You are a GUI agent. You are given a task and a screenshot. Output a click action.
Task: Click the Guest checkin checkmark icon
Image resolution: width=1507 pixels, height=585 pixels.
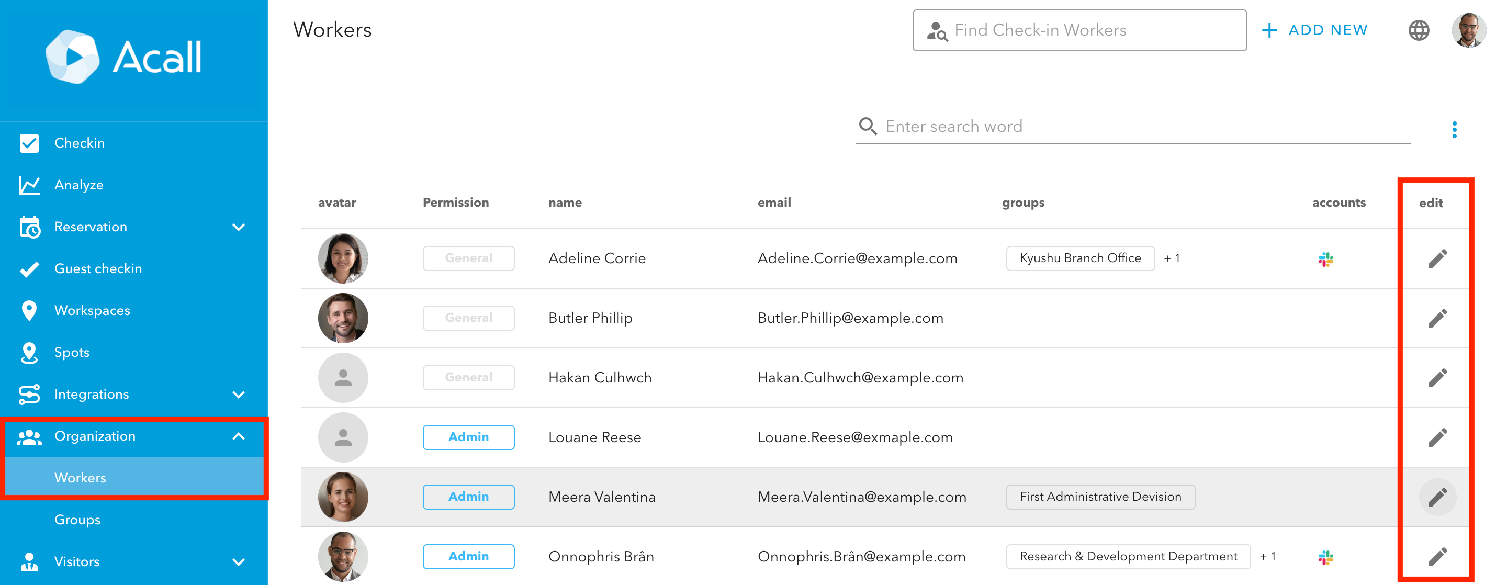click(29, 269)
